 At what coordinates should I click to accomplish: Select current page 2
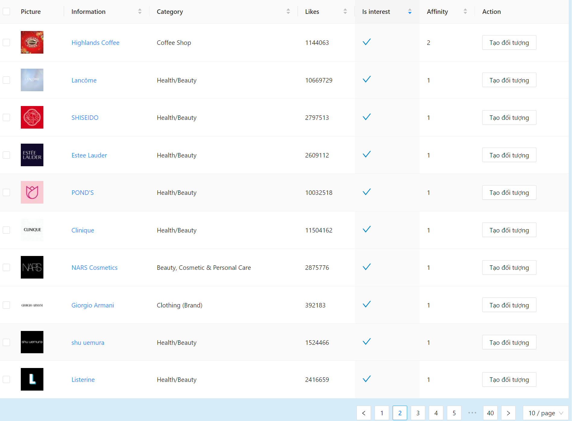[400, 413]
